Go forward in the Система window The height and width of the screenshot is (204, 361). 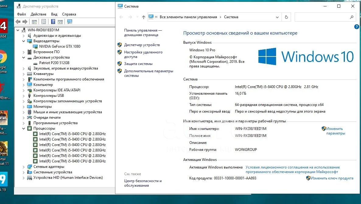coord(130,17)
